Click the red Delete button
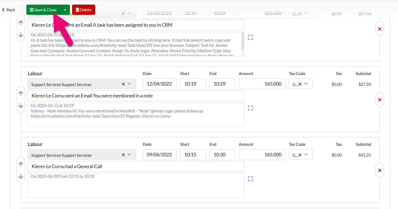398x209 pixels. pyautogui.click(x=84, y=10)
